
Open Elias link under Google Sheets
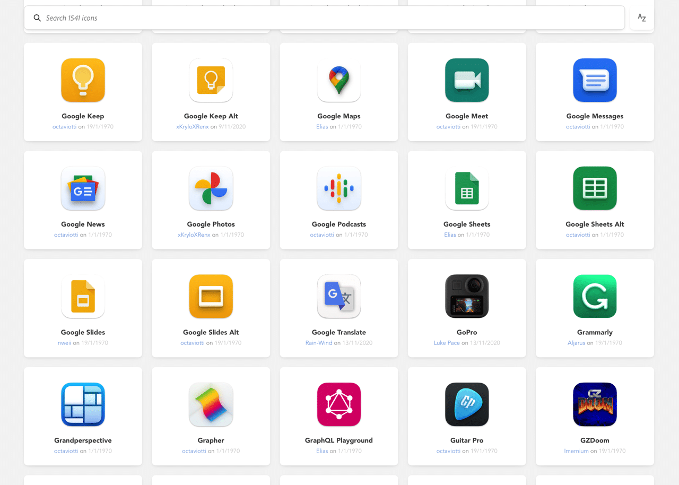click(450, 235)
